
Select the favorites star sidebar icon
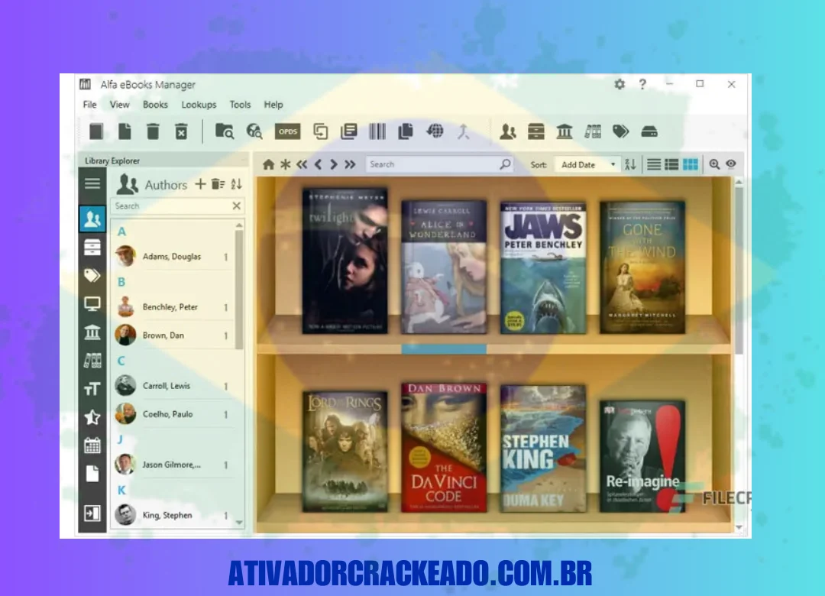(92, 417)
